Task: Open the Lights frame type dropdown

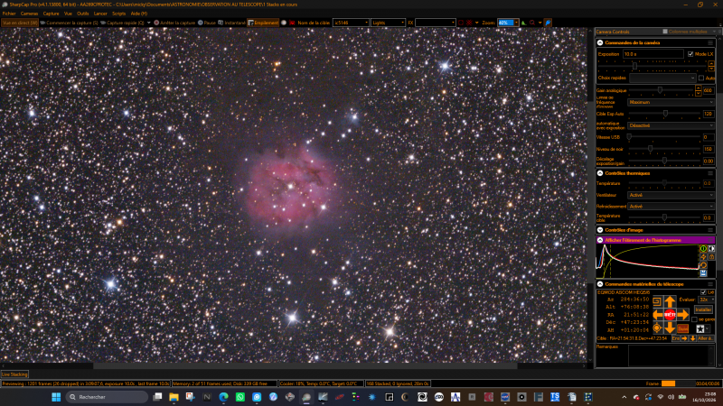Action: click(388, 23)
